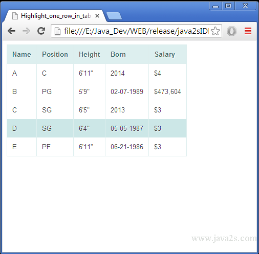Select name C in the third row
The height and width of the screenshot is (254, 259).
tap(21, 110)
